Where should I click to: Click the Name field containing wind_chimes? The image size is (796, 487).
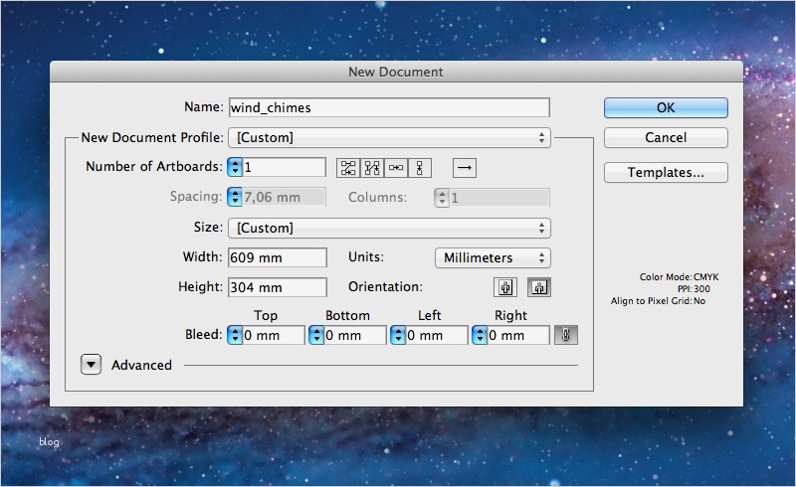pos(389,107)
